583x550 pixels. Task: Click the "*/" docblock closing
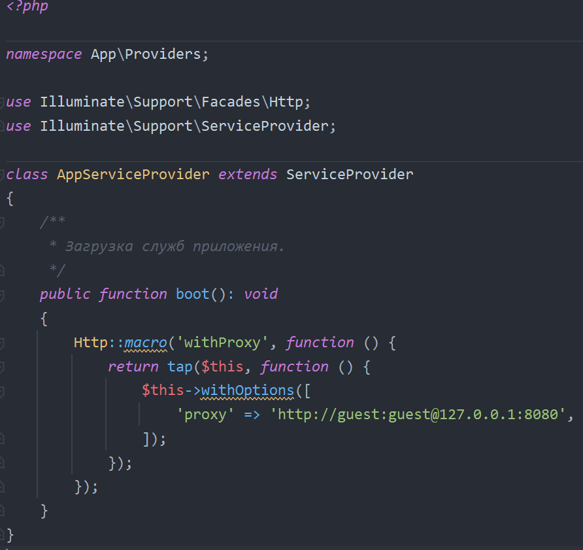(x=57, y=270)
